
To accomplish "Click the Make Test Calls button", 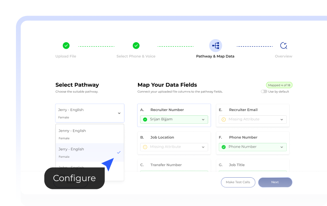I will coord(238,182).
